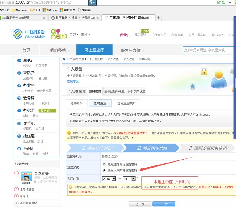Click the phone number 18851310213 text
Screen dimensions: 236x207
pyautogui.click(x=110, y=156)
